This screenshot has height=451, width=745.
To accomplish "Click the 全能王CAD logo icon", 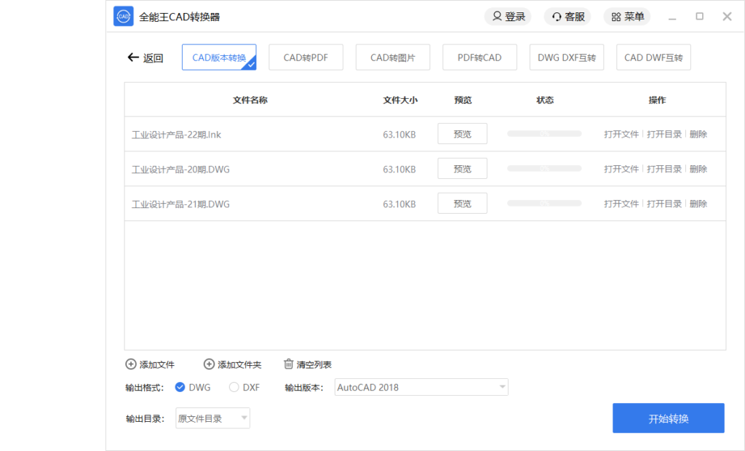I will pos(123,16).
